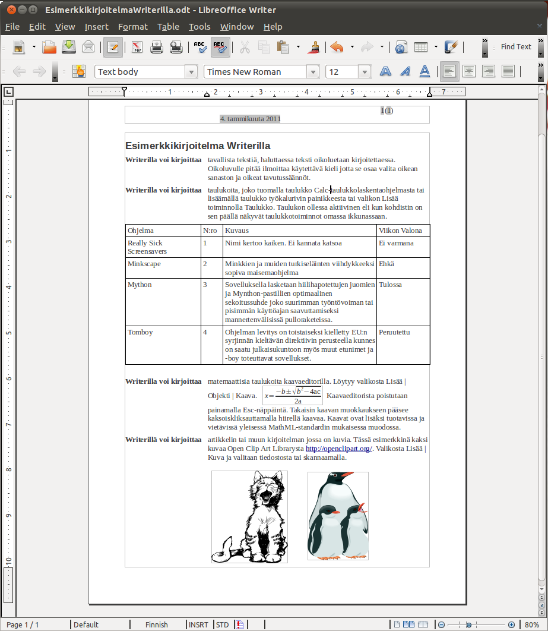Open the Format menu
The width and height of the screenshot is (548, 631).
pos(133,27)
